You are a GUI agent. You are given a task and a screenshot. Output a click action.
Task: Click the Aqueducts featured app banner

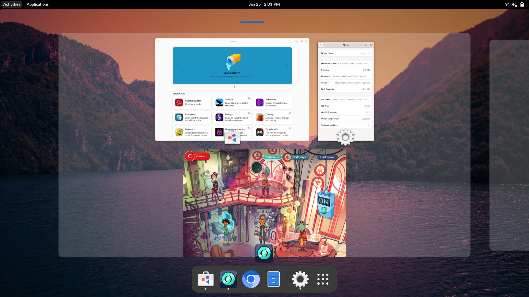232,66
